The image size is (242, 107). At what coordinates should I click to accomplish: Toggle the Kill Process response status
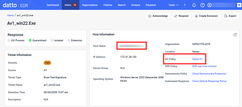[16, 40]
